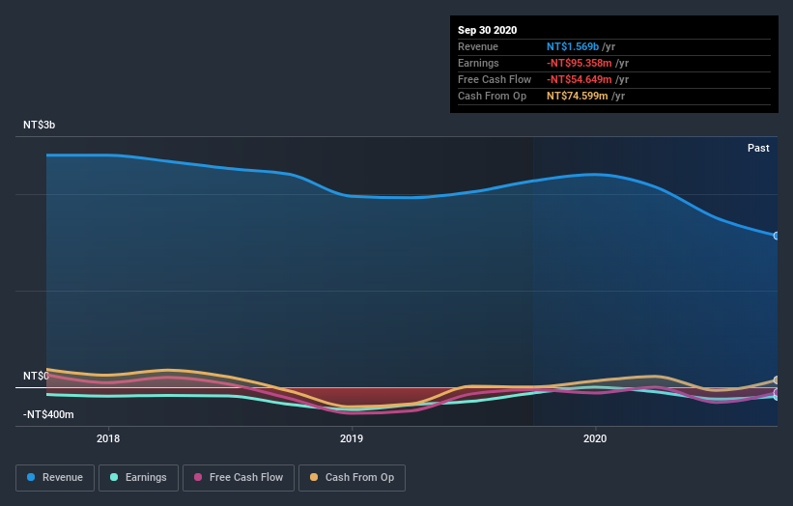Toggle the Cash From Op legend button

click(352, 478)
